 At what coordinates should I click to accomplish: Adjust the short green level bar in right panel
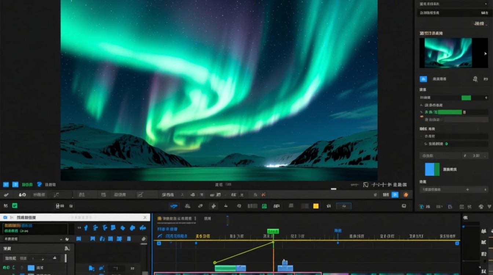click(466, 98)
